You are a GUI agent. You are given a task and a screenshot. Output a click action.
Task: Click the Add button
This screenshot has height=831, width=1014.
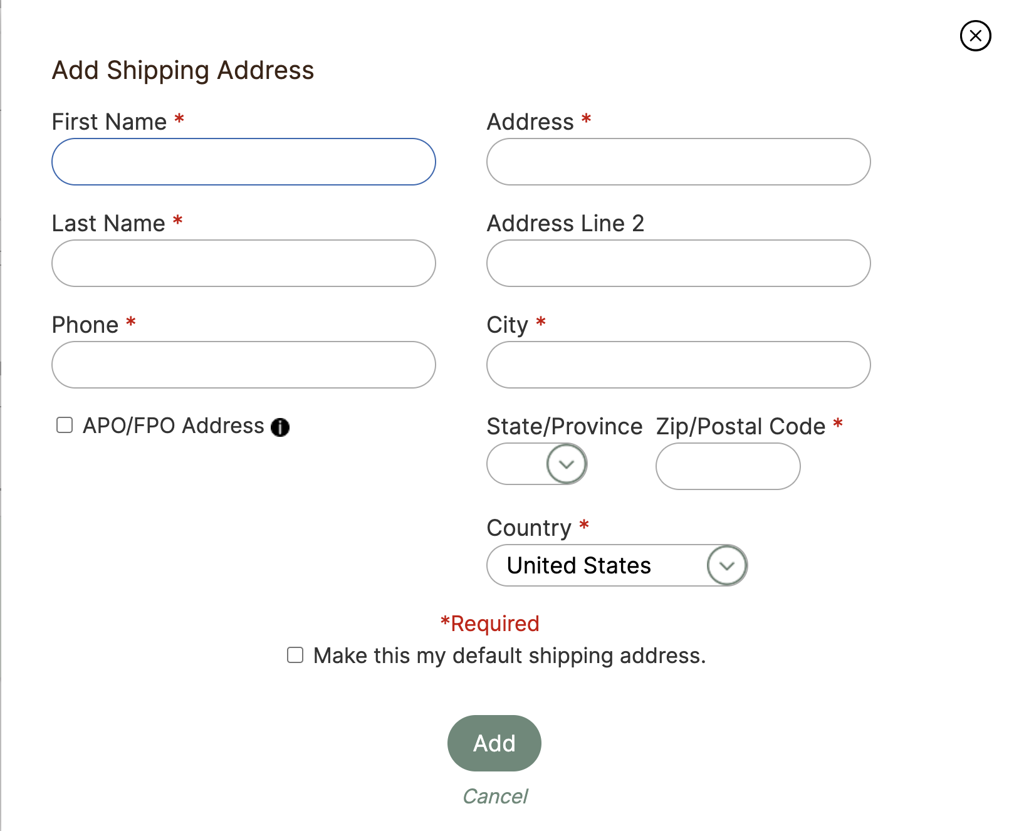coord(494,743)
